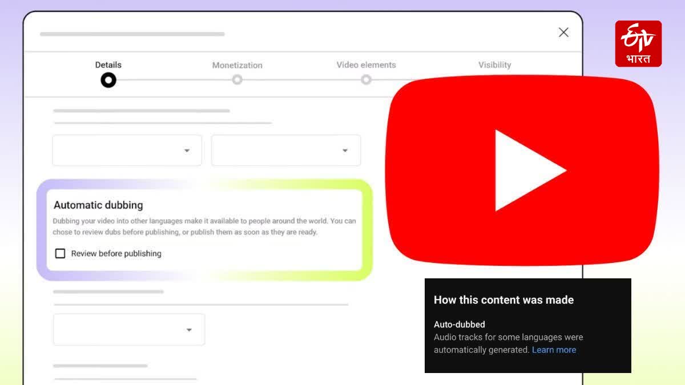Click the progress line between Details and Monetization

(173, 80)
